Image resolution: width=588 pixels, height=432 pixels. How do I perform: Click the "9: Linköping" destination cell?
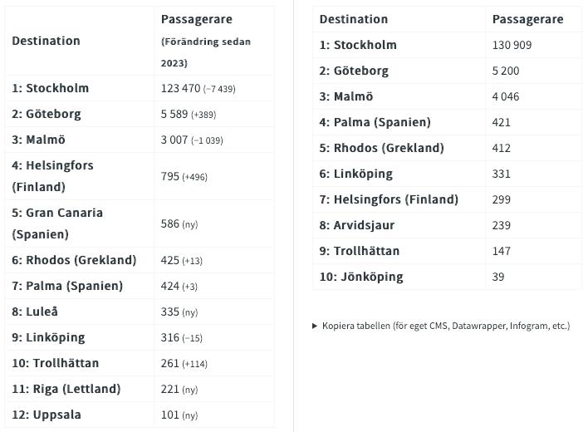click(48, 337)
